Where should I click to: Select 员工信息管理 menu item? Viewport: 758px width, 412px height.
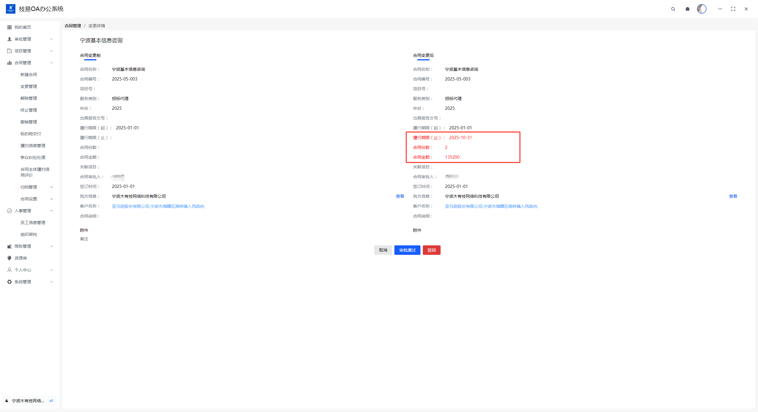[x=33, y=223]
